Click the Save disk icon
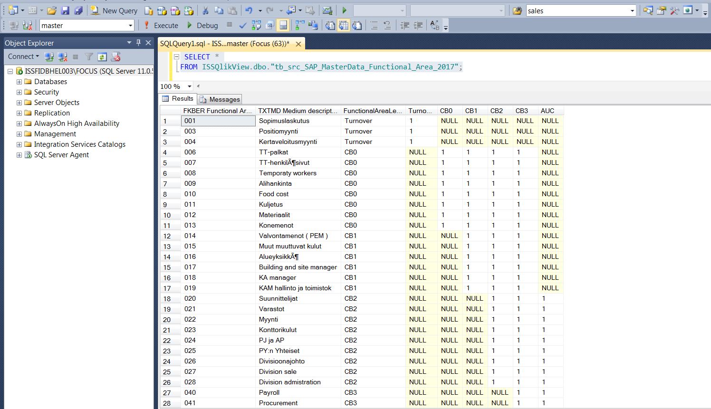This screenshot has width=711, height=409. pos(66,10)
